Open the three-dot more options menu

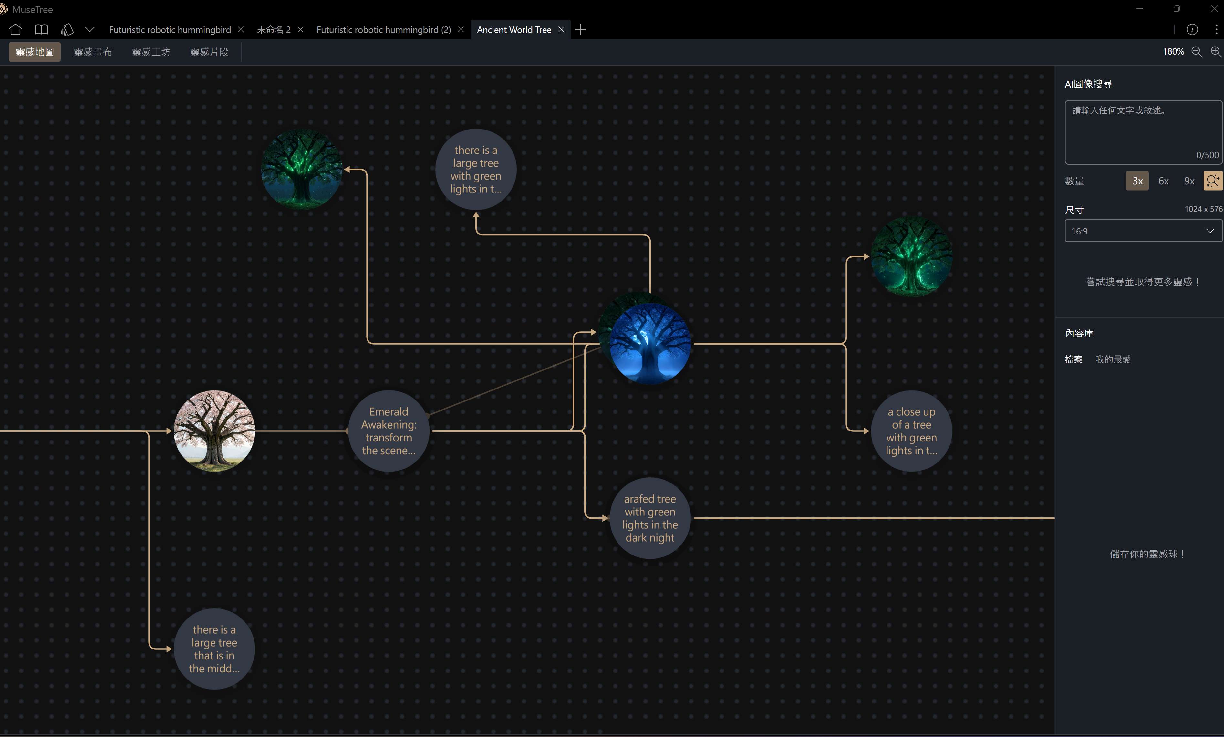pos(1216,30)
